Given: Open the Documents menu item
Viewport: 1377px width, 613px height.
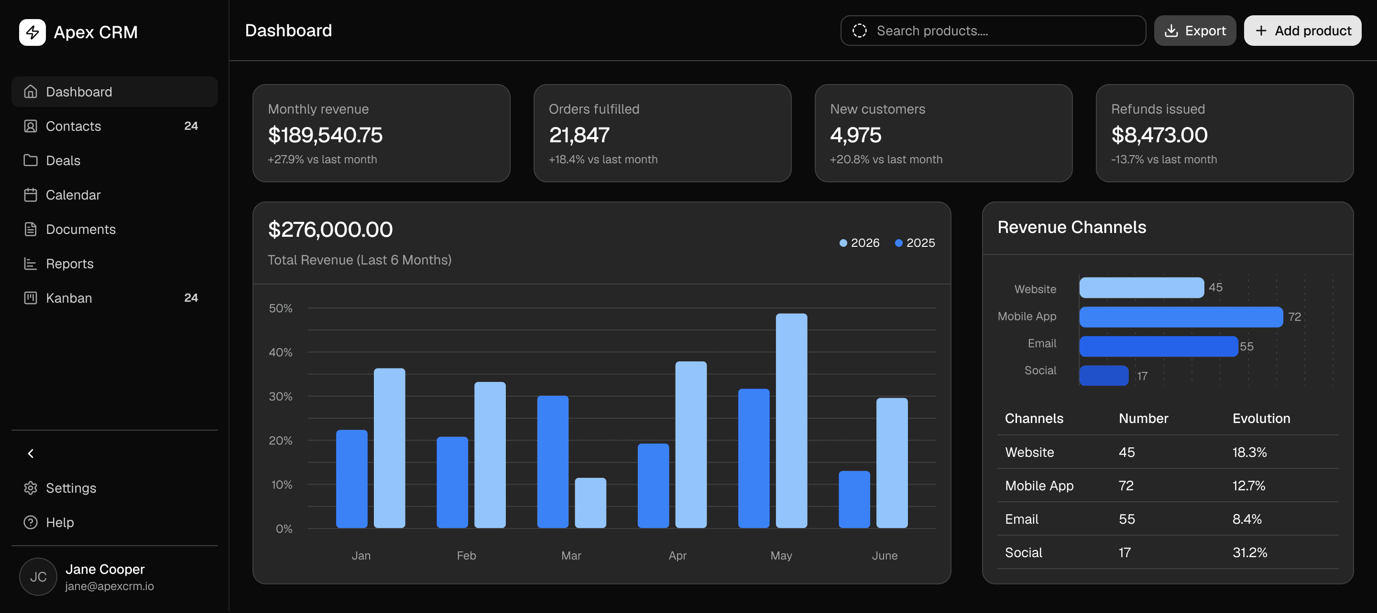Looking at the screenshot, I should click(114, 229).
